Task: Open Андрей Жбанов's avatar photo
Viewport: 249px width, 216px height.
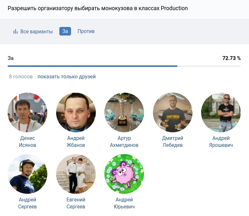Action: [x=76, y=112]
